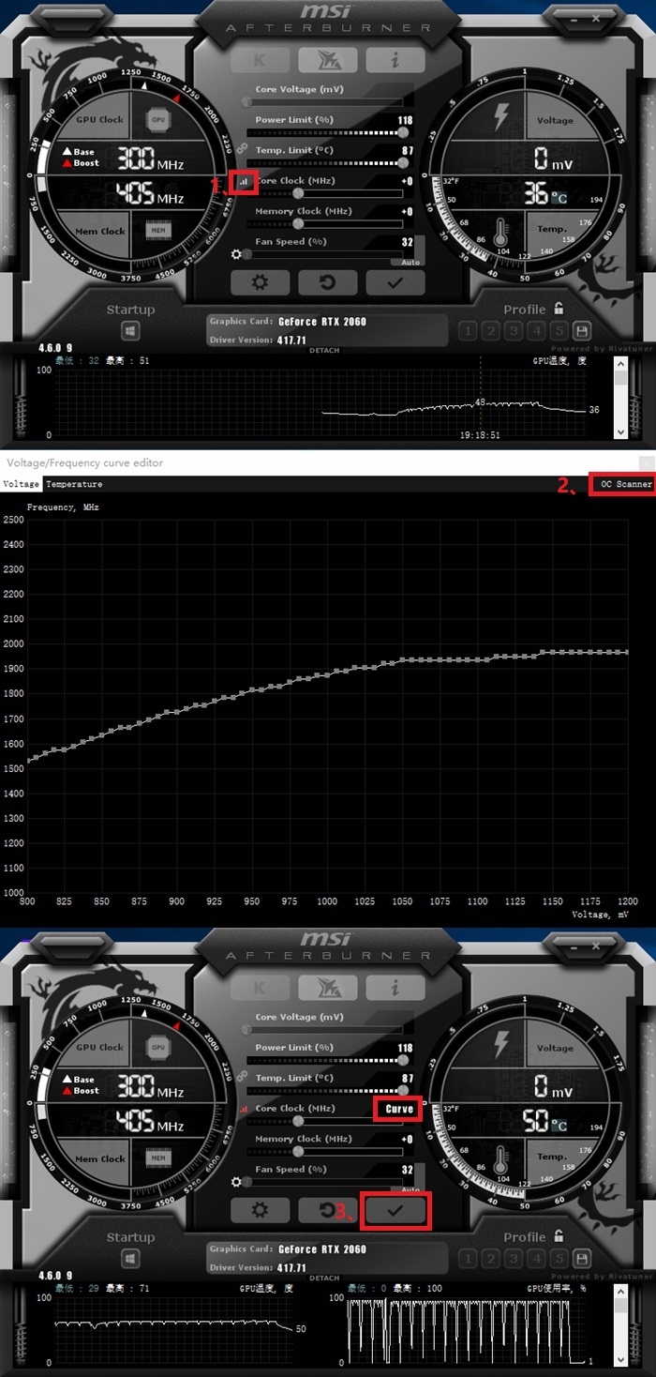
Task: Select curve point at 1200 mV
Action: click(626, 652)
